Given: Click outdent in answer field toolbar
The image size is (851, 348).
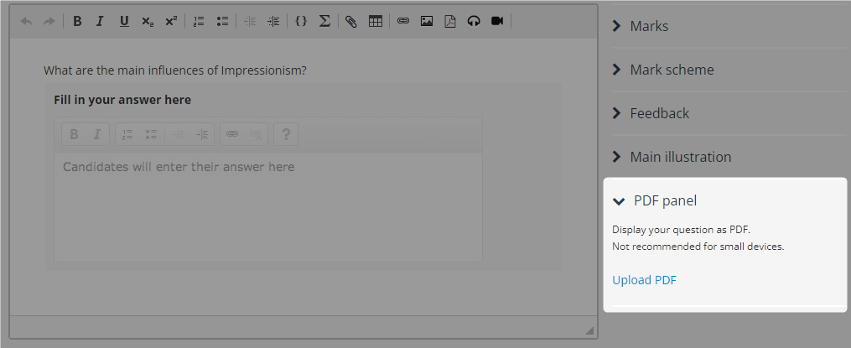Looking at the screenshot, I should pos(179,134).
